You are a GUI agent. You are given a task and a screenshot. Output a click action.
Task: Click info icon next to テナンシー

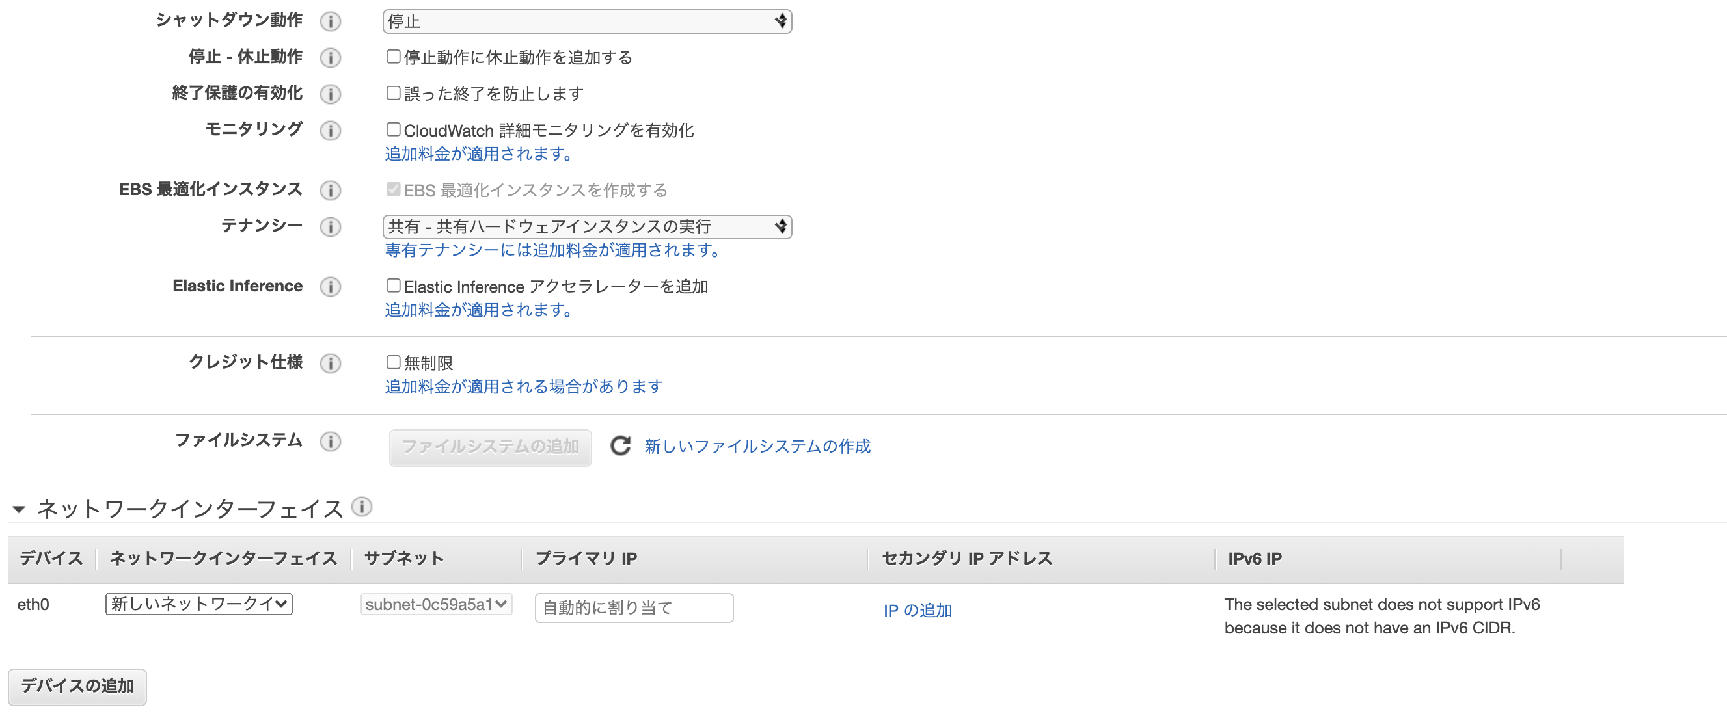click(x=330, y=226)
